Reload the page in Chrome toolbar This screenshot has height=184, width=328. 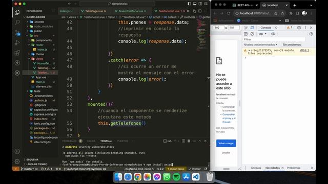point(229,13)
